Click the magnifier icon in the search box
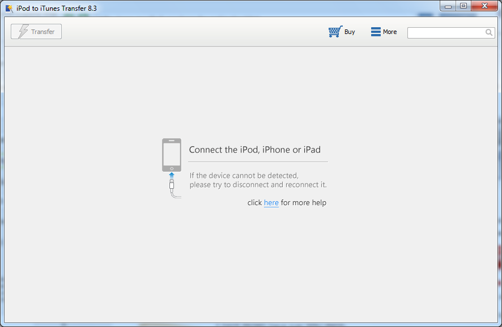 [x=488, y=32]
